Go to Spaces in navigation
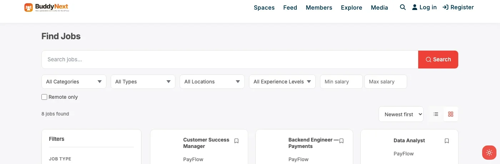Viewport: 500px width, 164px height. (x=264, y=7)
